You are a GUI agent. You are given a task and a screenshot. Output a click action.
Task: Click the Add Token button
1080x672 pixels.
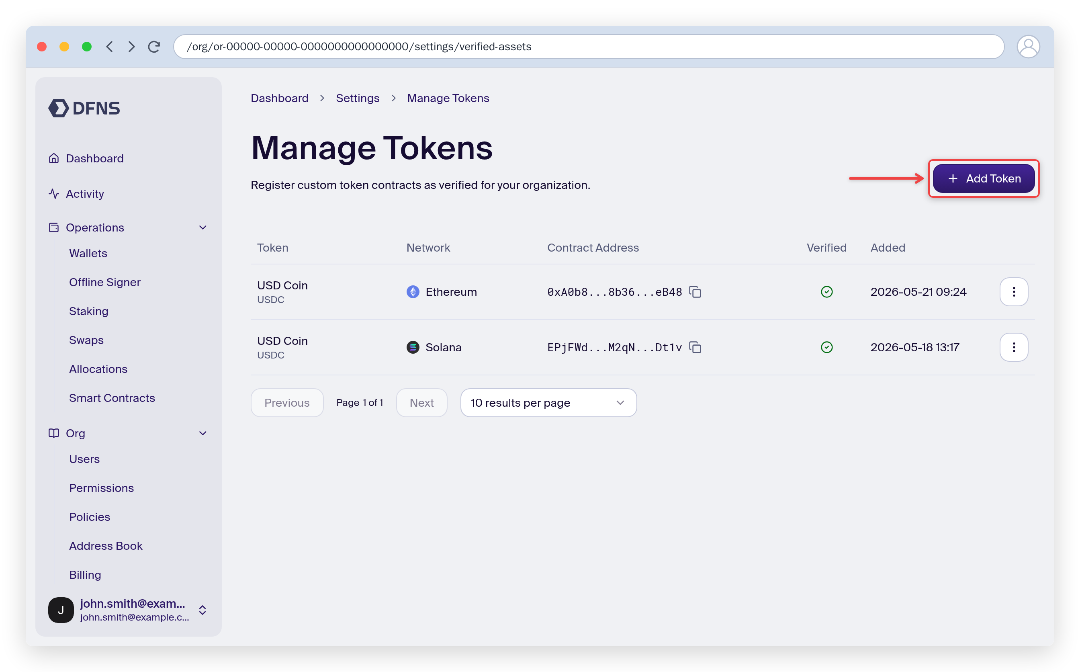[x=983, y=178]
